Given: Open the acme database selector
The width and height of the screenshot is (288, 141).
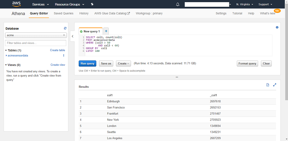Looking at the screenshot, I should point(36,35).
